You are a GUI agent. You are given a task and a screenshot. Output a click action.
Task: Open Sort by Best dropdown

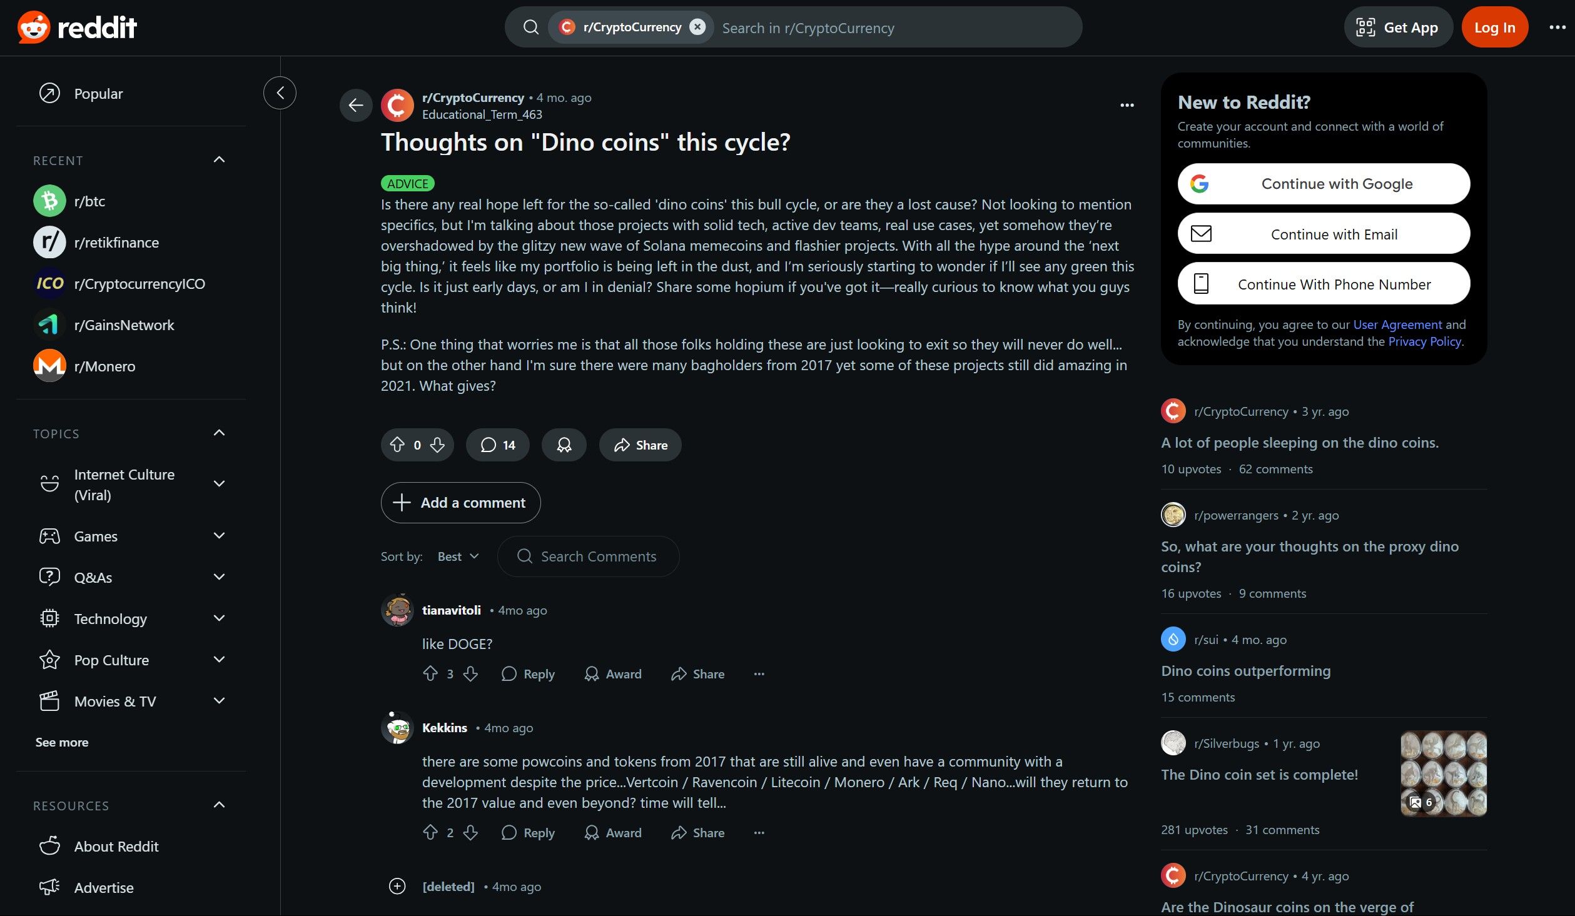[x=458, y=556]
